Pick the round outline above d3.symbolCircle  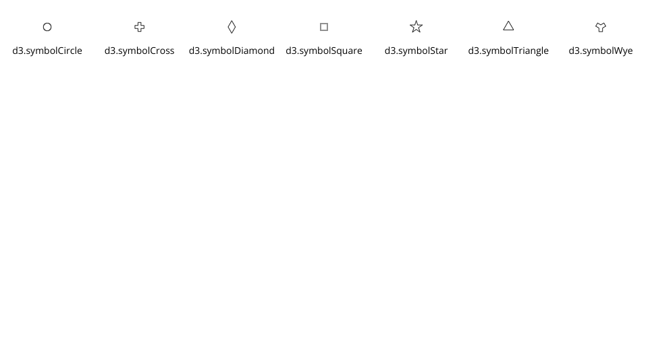pyautogui.click(x=47, y=27)
